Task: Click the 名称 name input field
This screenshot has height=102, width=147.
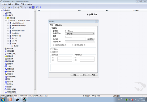Action: (x=80, y=31)
